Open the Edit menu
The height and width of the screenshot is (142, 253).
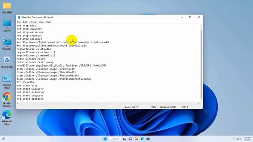click(25, 22)
